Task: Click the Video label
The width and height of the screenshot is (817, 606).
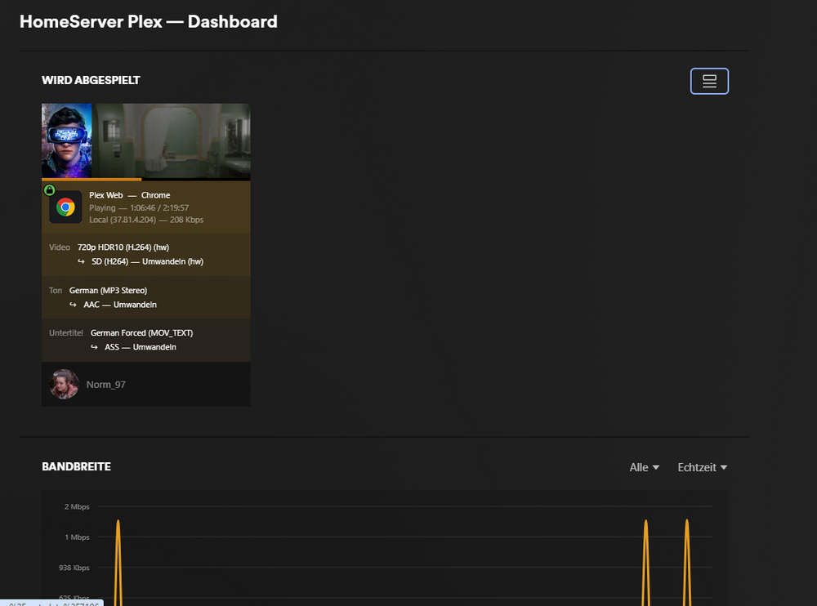Action: click(x=60, y=247)
